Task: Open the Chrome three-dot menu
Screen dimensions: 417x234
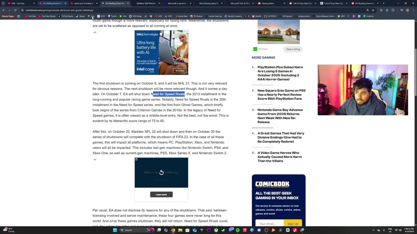Action: [x=413, y=10]
